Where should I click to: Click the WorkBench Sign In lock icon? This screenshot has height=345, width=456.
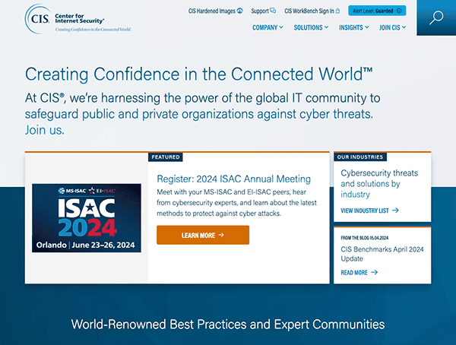pyautogui.click(x=337, y=11)
